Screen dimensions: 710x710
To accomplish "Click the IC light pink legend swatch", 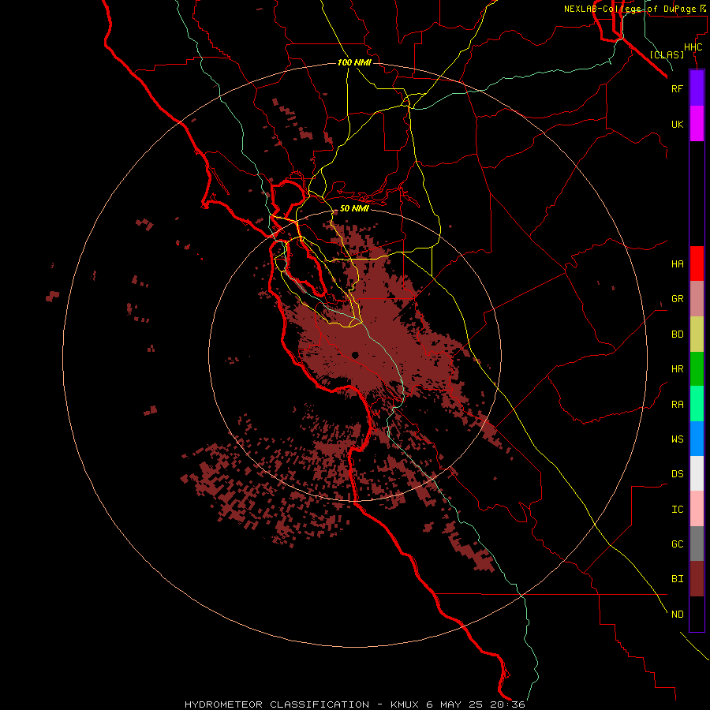I will [x=697, y=509].
